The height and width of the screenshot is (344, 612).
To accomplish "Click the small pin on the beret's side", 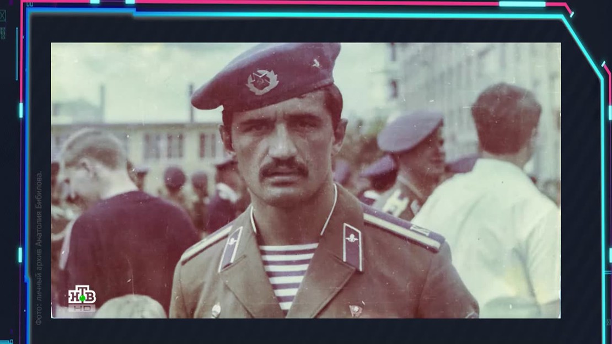I will [316, 63].
